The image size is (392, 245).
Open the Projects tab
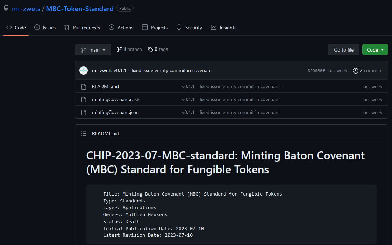(155, 28)
